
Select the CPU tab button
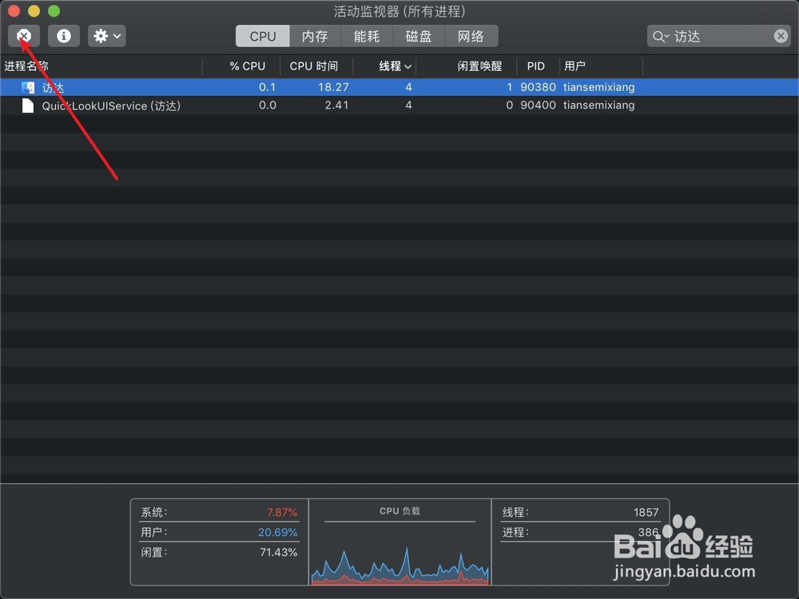tap(262, 35)
